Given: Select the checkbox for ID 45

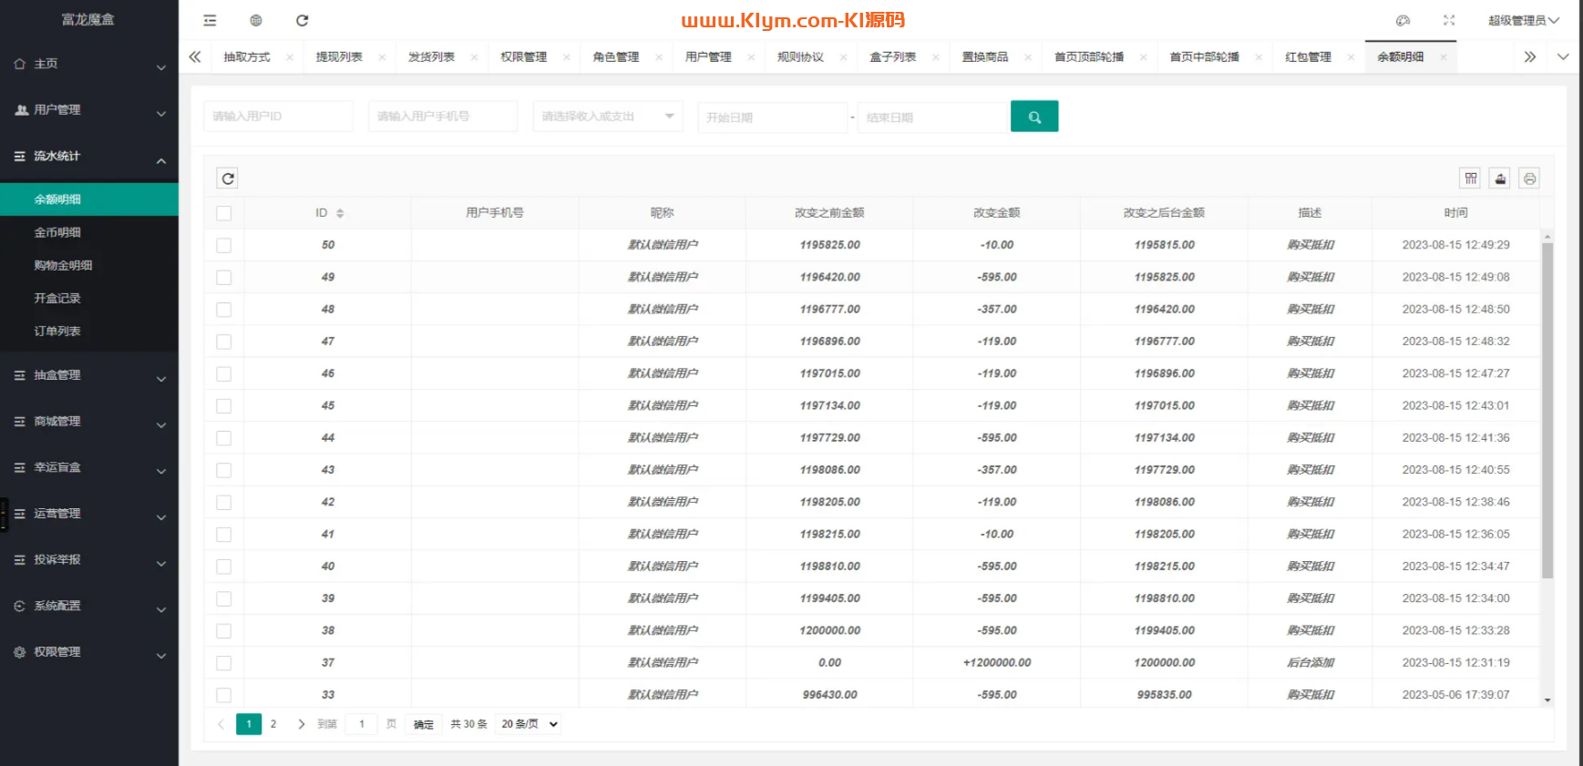Looking at the screenshot, I should coord(224,406).
